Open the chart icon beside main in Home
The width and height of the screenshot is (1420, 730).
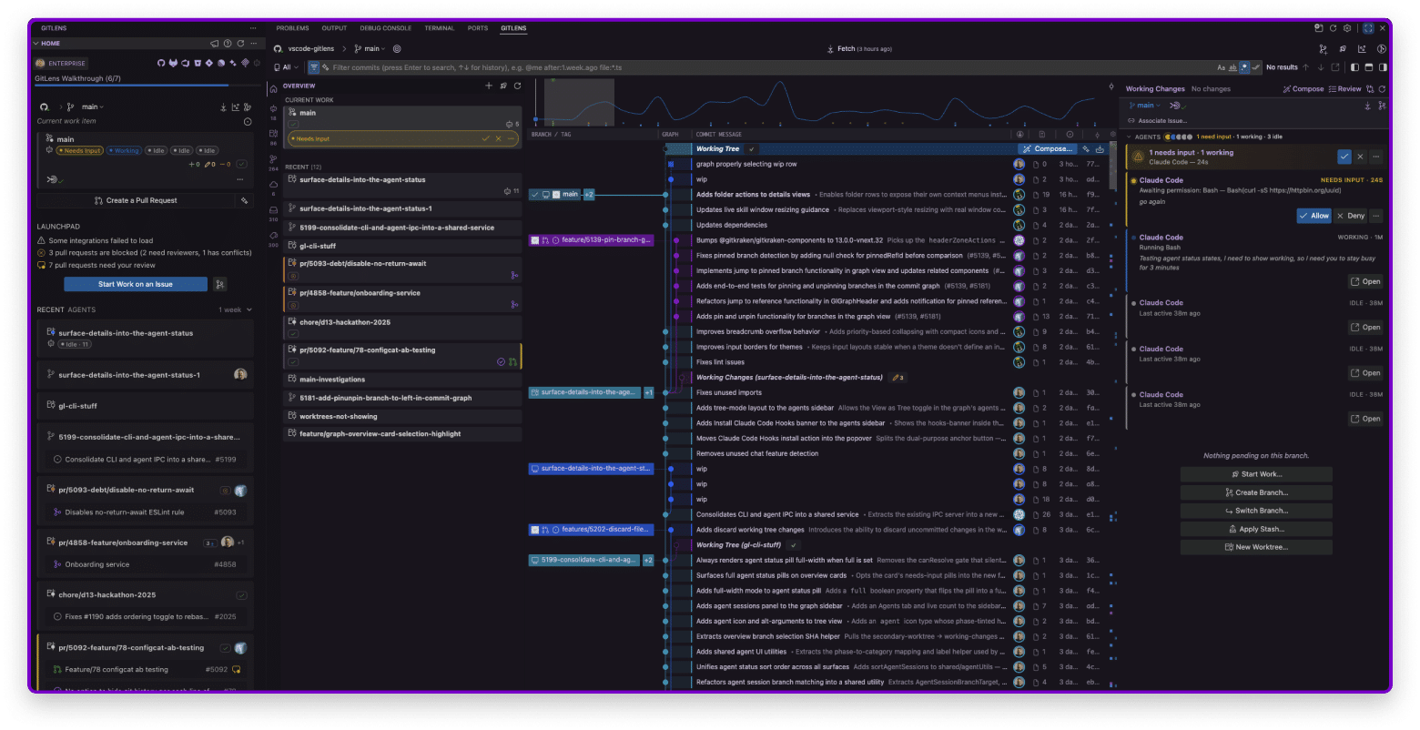point(235,106)
